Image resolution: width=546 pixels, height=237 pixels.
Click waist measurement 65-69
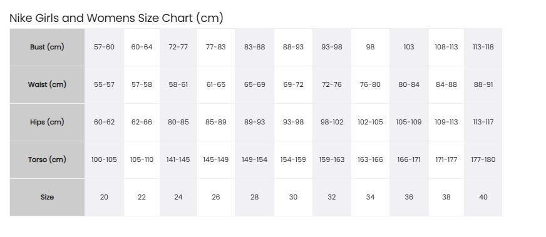point(255,84)
